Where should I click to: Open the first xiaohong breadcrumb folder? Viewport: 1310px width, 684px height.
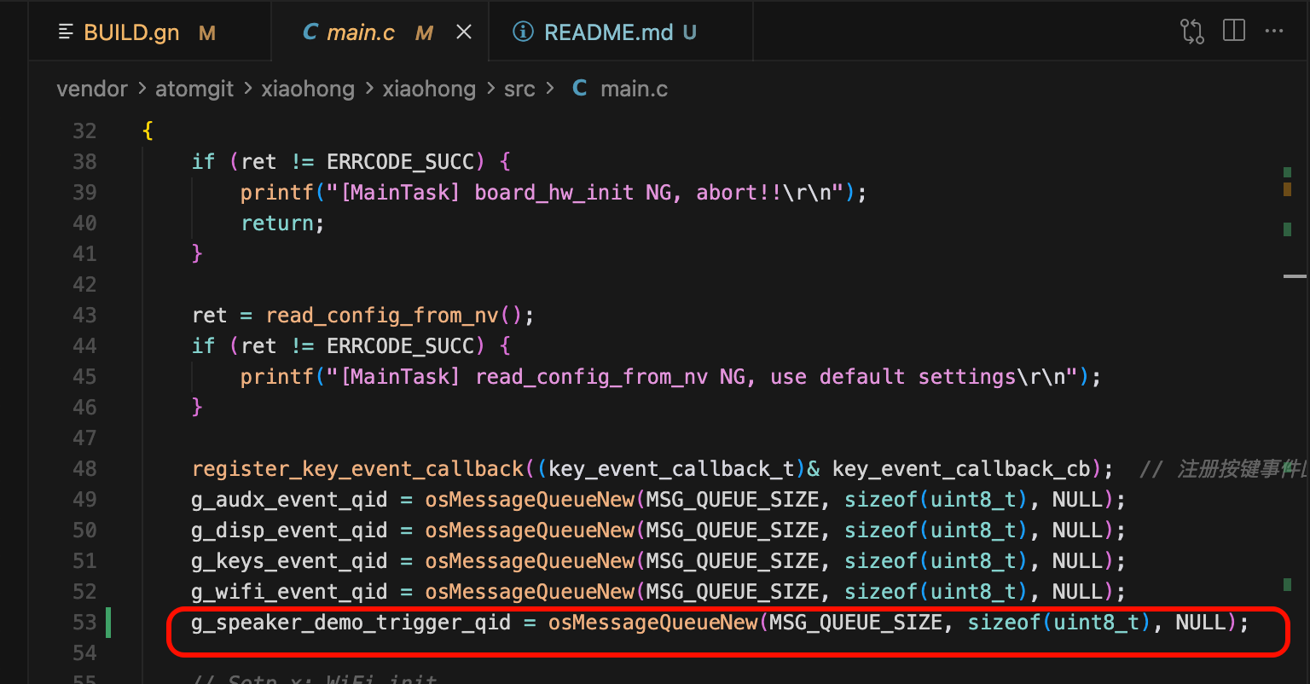308,89
